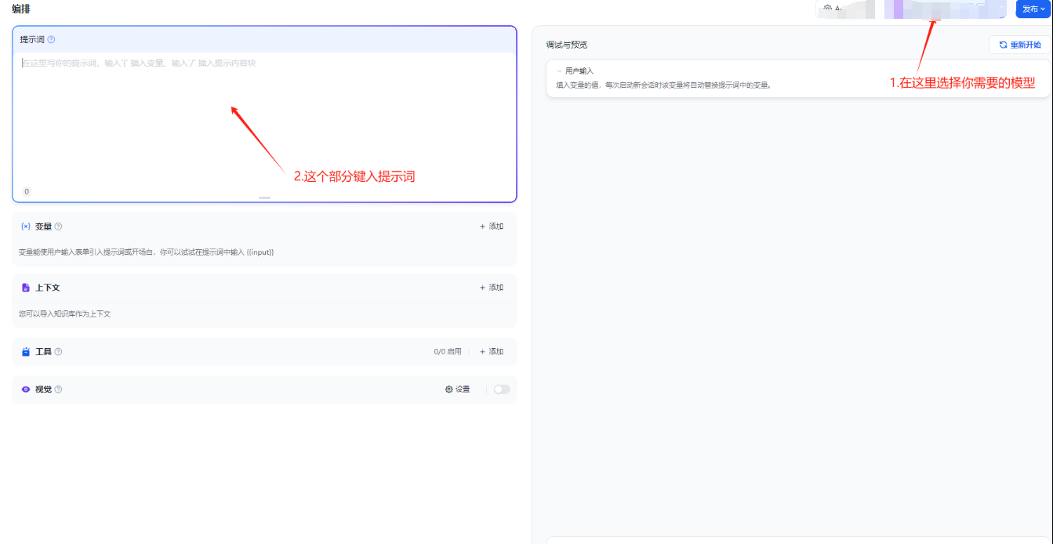Open the 发布 publish dropdown
This screenshot has height=544, width=1053.
click(1033, 9)
